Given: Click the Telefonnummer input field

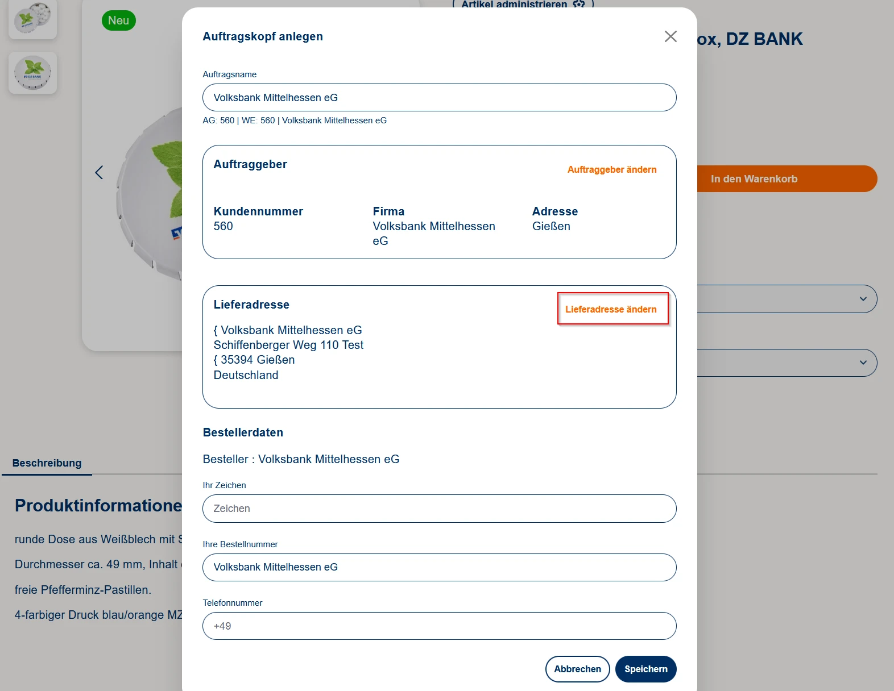Looking at the screenshot, I should 439,626.
